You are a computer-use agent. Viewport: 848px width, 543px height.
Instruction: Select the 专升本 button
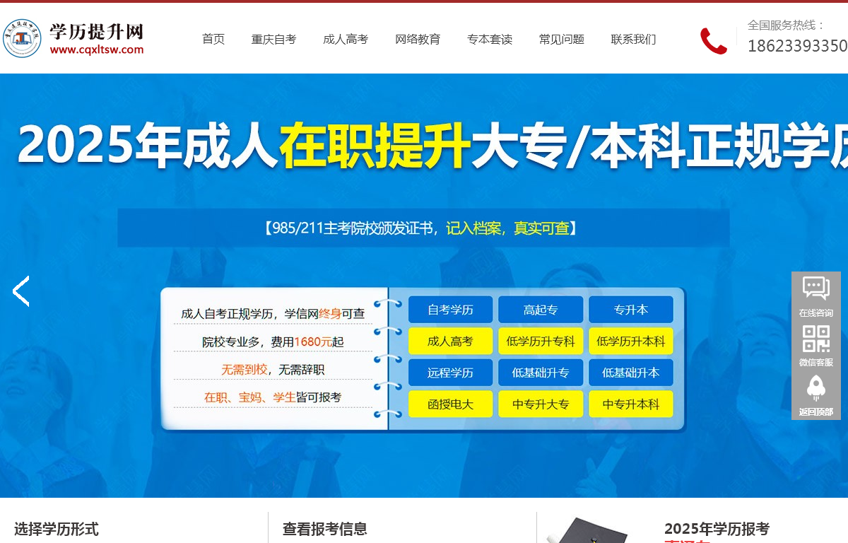[x=630, y=309]
